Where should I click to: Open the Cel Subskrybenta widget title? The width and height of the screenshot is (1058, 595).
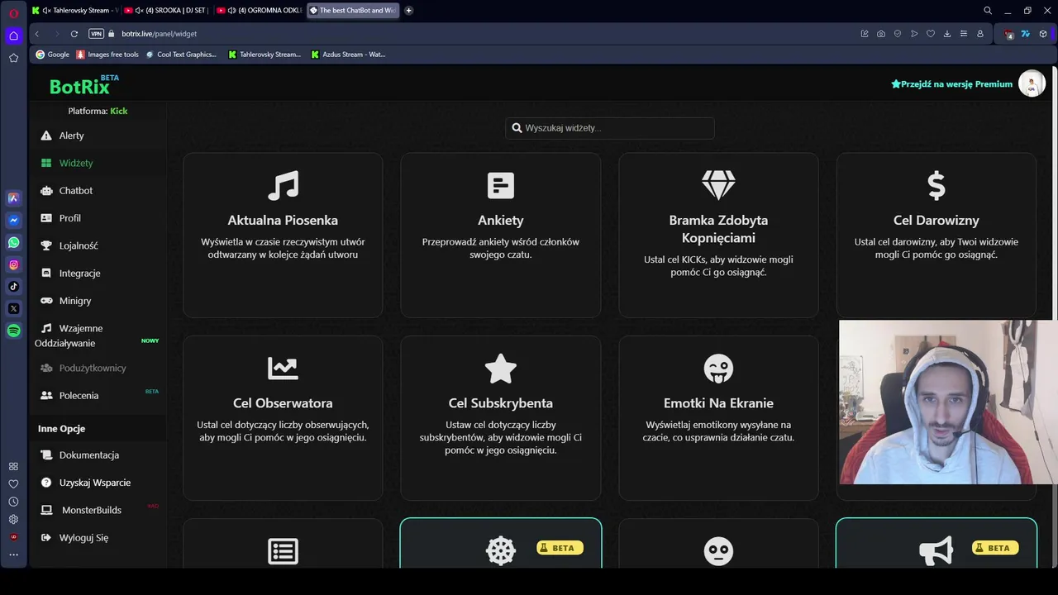tap(501, 403)
